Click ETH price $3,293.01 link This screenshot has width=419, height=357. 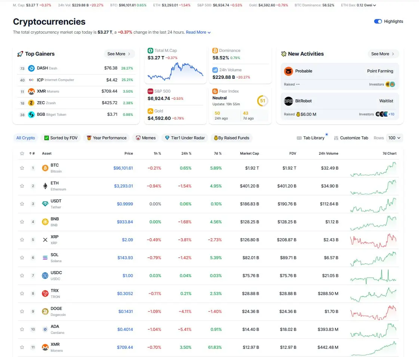(x=123, y=186)
